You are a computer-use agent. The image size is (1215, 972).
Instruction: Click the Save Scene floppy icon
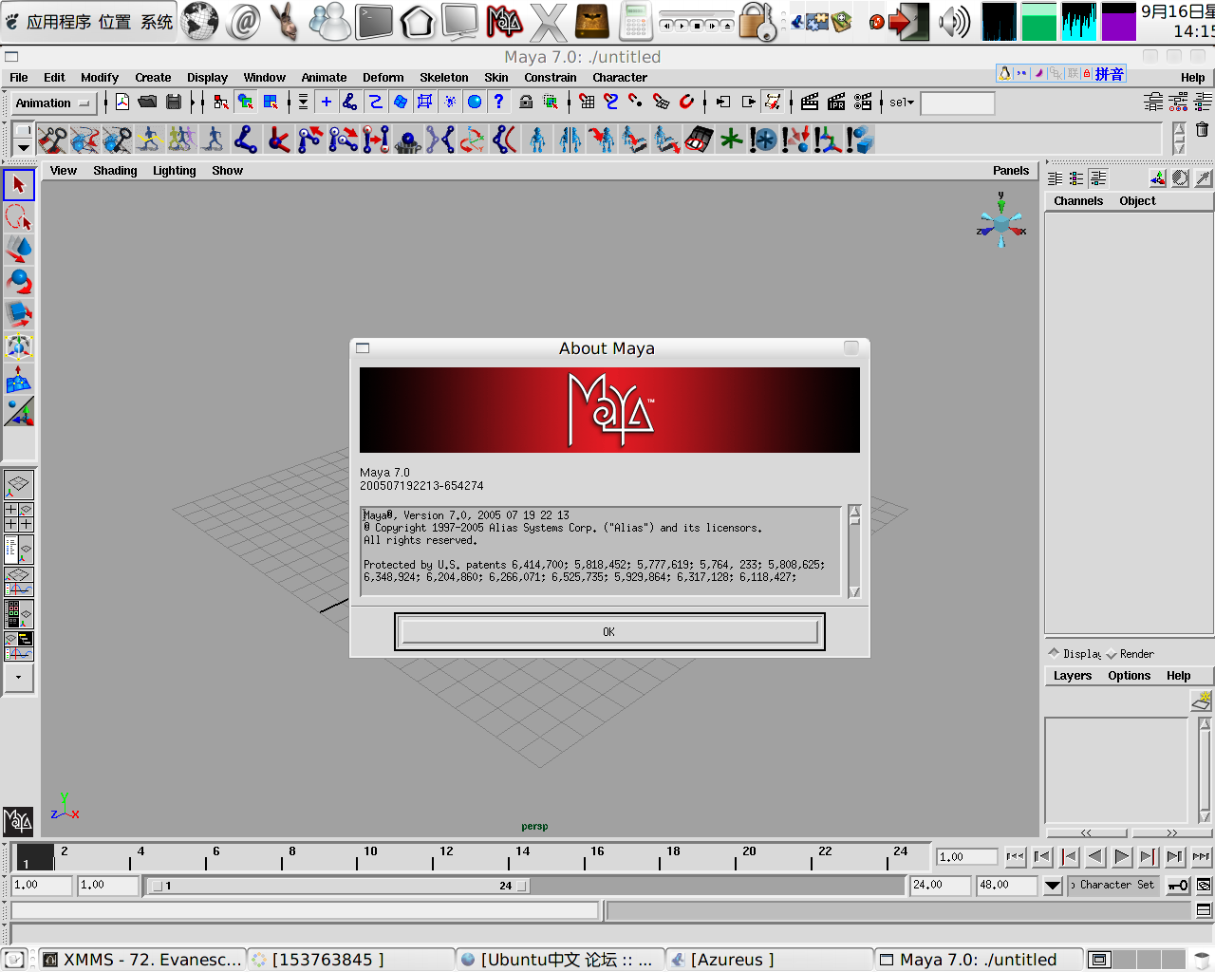coord(174,102)
